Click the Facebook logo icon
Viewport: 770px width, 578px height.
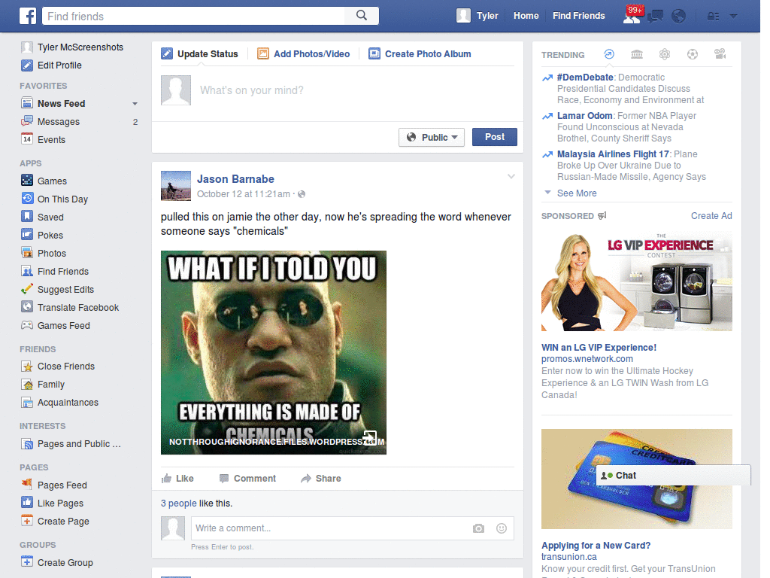click(x=28, y=16)
